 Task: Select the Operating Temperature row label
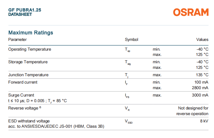(30, 49)
